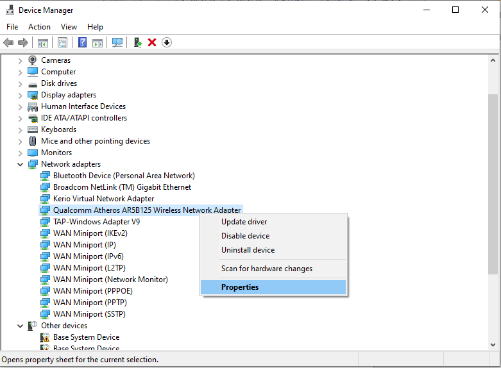The height and width of the screenshot is (368, 501).
Task: Click Scan for hardware changes monitor icon
Action: 117,42
